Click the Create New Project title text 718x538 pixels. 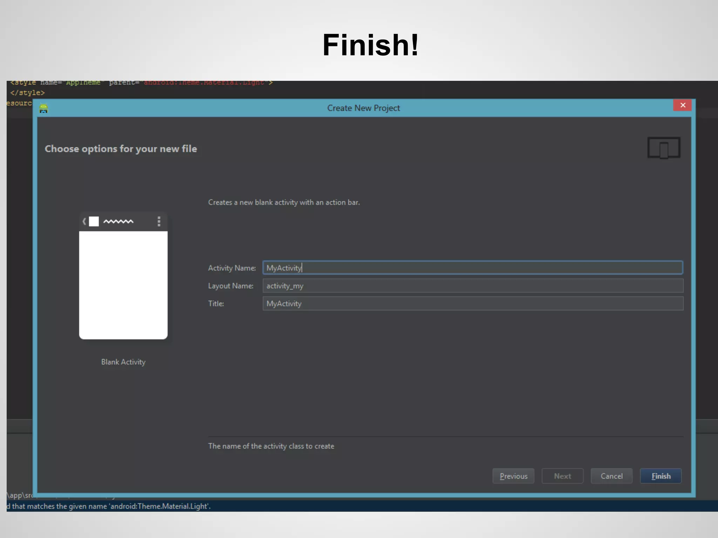tap(364, 108)
